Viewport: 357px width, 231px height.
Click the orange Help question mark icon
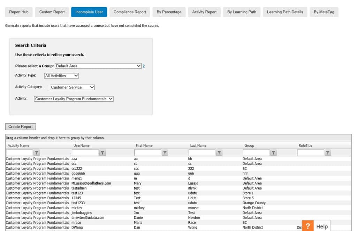tap(307, 226)
